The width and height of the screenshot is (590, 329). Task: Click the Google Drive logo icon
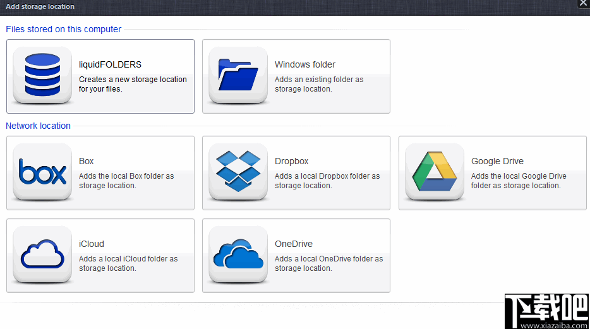tap(435, 172)
